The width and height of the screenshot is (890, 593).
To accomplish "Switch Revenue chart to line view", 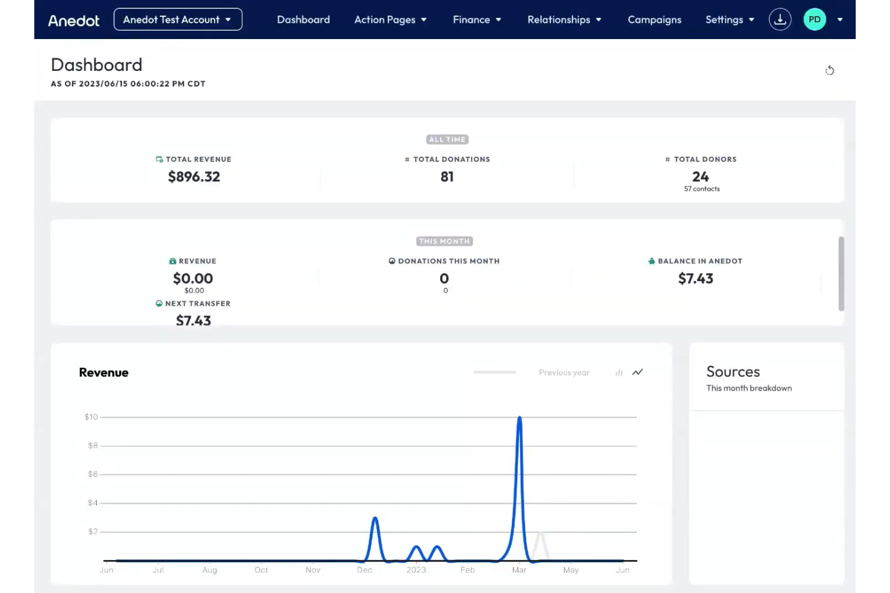I will pyautogui.click(x=637, y=373).
